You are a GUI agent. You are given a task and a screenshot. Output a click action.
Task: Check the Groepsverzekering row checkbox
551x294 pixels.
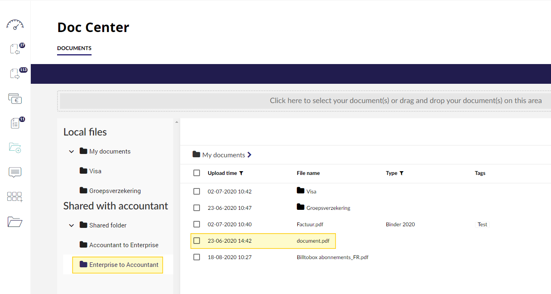197,208
